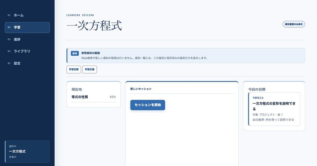Image resolution: width=317 pixels, height=166 pixels.
Task: Open 設定 in the sidebar
Action: point(27,63)
